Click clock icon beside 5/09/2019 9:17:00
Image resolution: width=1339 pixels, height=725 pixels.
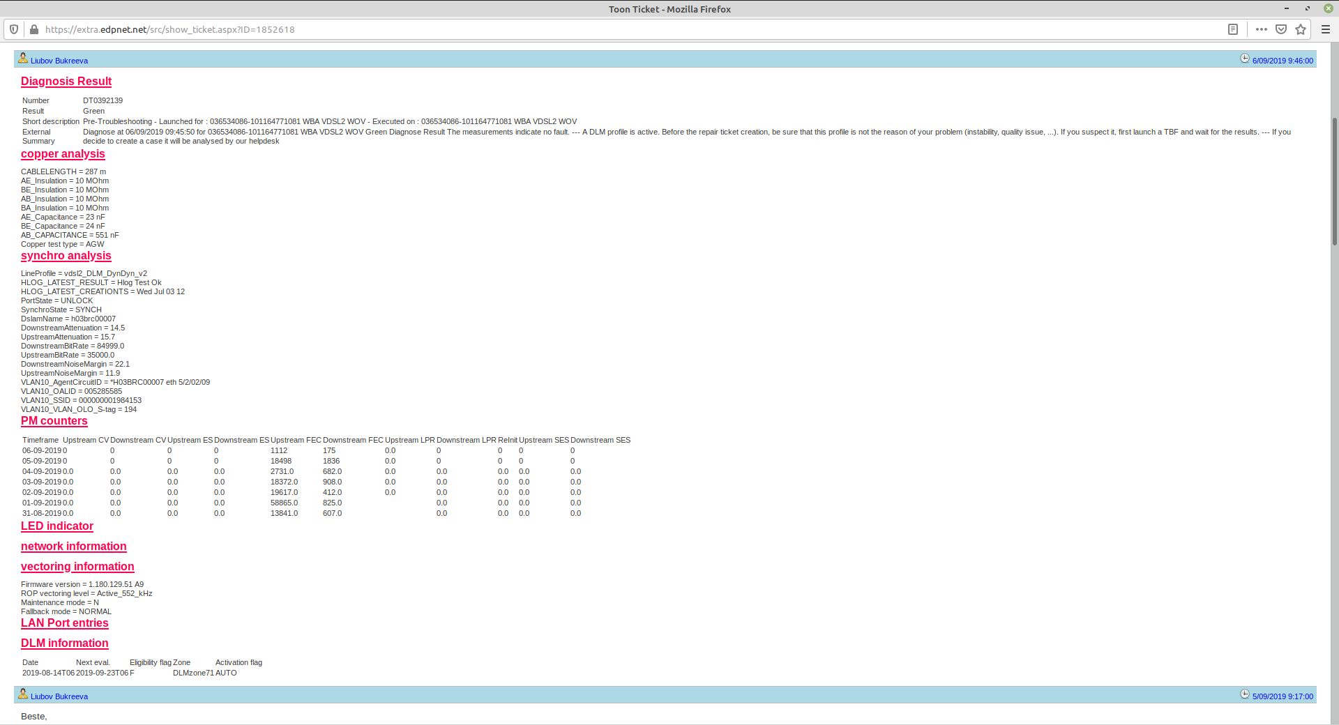coord(1245,694)
